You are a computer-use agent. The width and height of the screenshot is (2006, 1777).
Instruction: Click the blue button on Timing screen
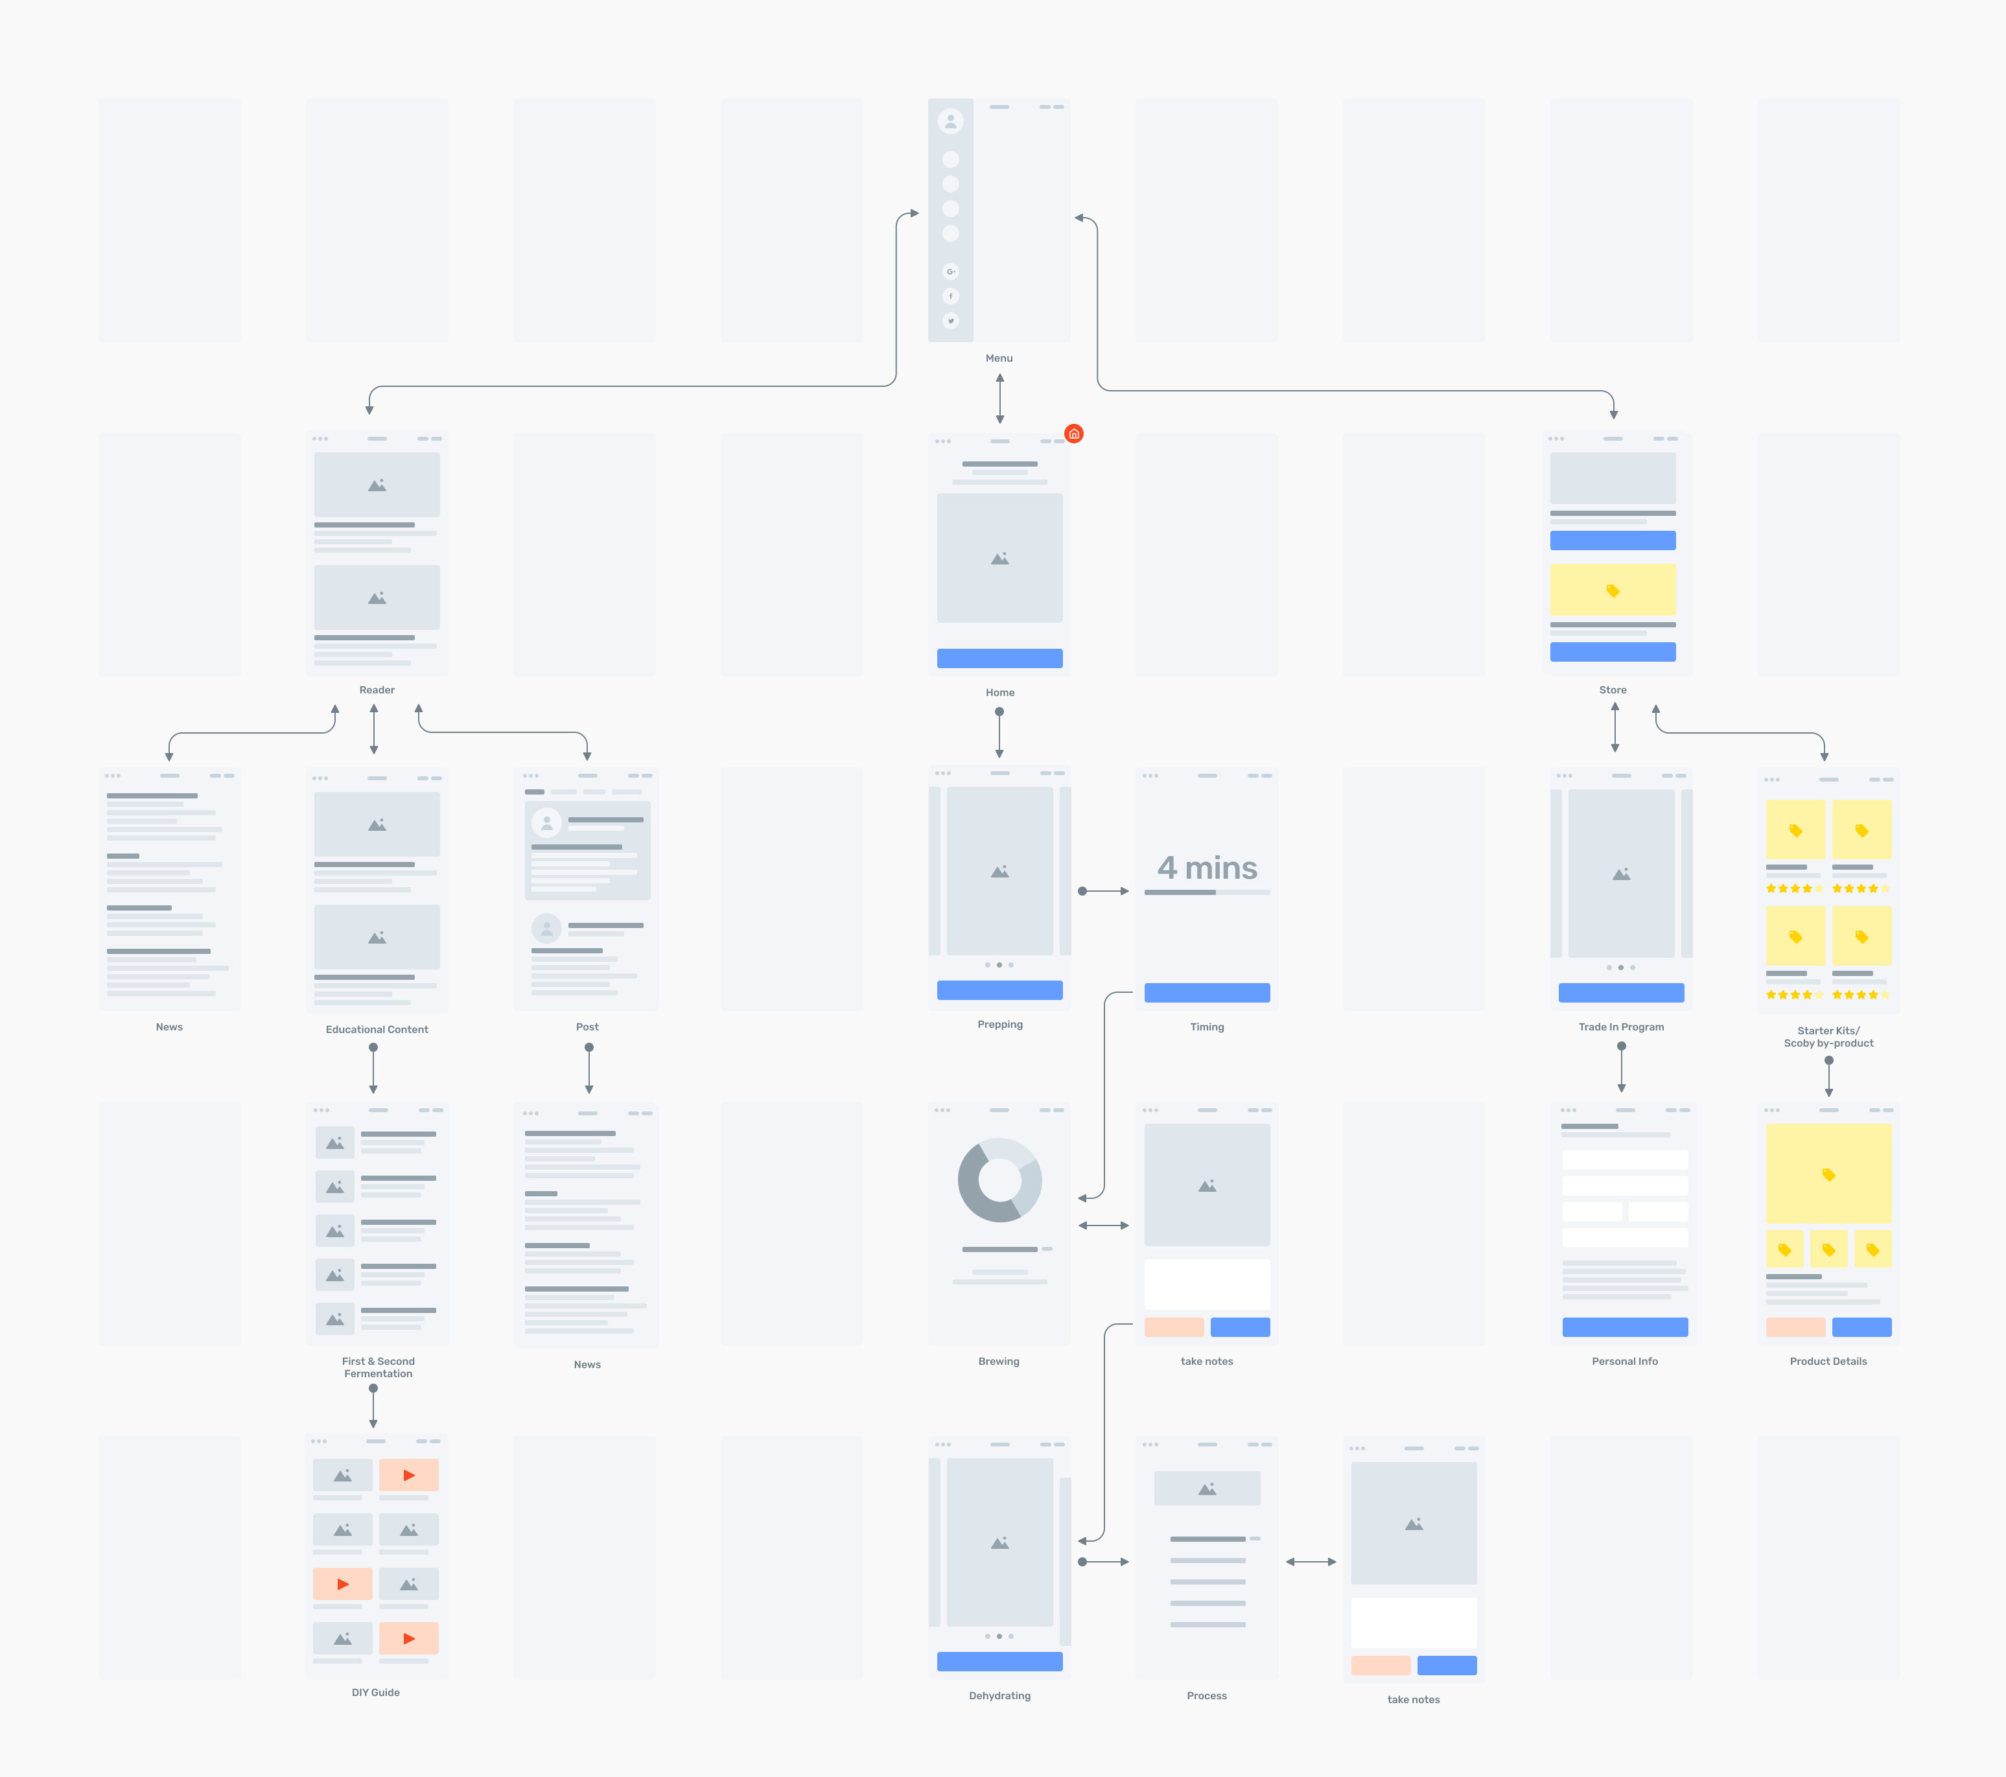(x=1206, y=992)
